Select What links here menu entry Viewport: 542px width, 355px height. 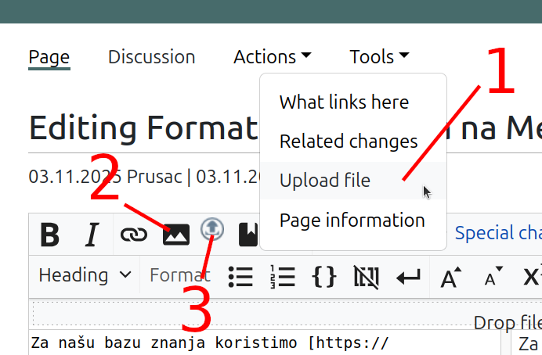[x=344, y=102]
